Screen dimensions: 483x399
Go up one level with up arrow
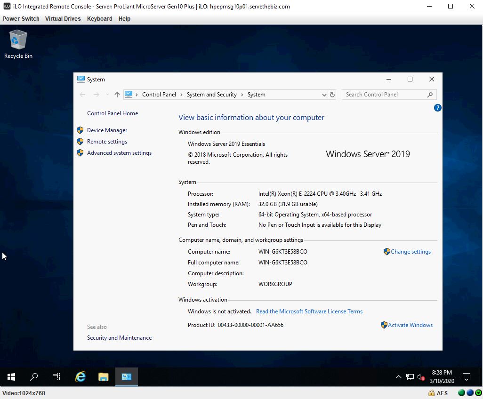(x=117, y=95)
